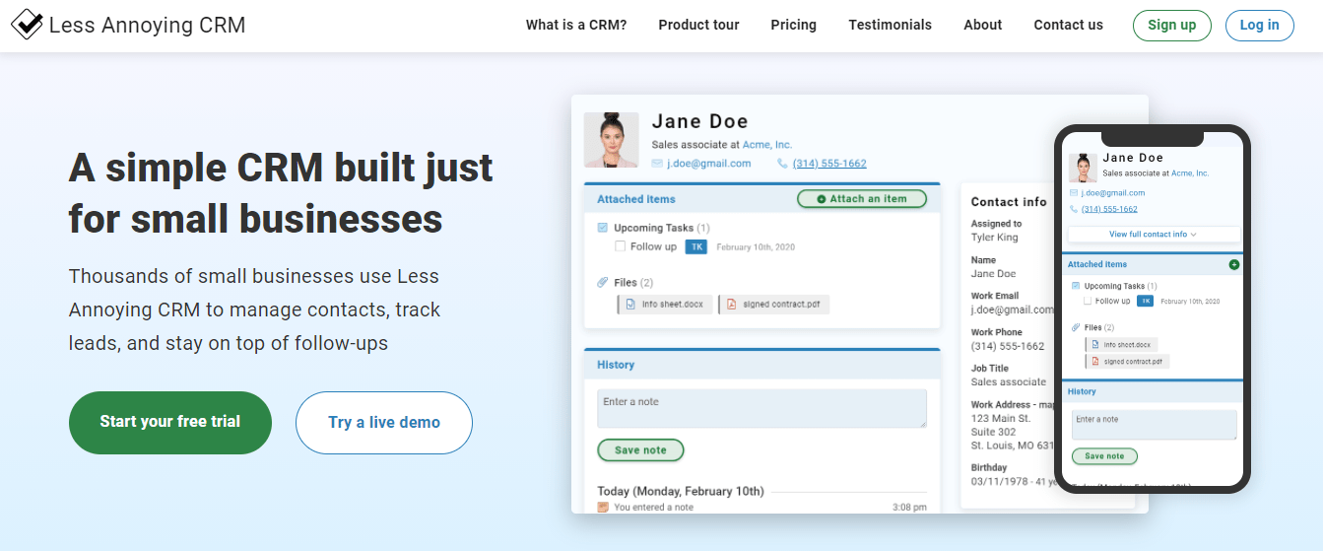Click the envelope icon beside j.doe@gmail.com in desktop view
The width and height of the screenshot is (1323, 551).
click(x=658, y=164)
